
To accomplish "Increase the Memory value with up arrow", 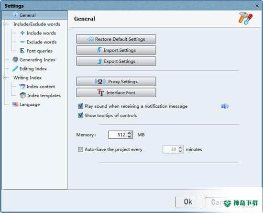I will click(x=129, y=133).
